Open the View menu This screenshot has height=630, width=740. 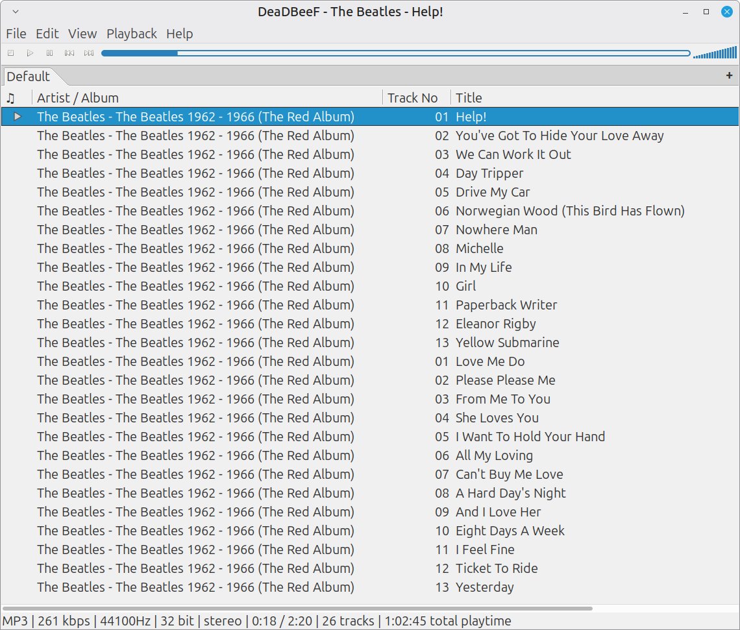click(82, 34)
